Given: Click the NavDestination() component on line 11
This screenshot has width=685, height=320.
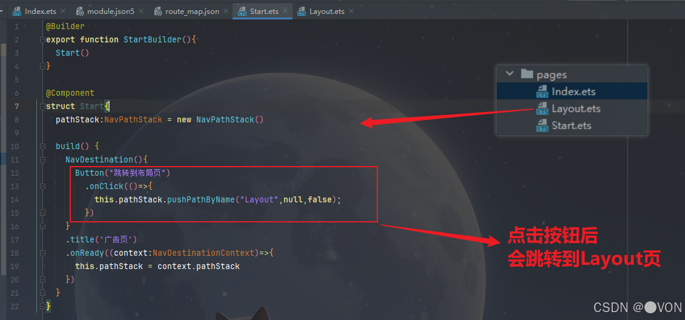Looking at the screenshot, I should 104,159.
